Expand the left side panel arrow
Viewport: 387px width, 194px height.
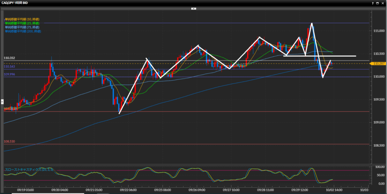(2, 101)
